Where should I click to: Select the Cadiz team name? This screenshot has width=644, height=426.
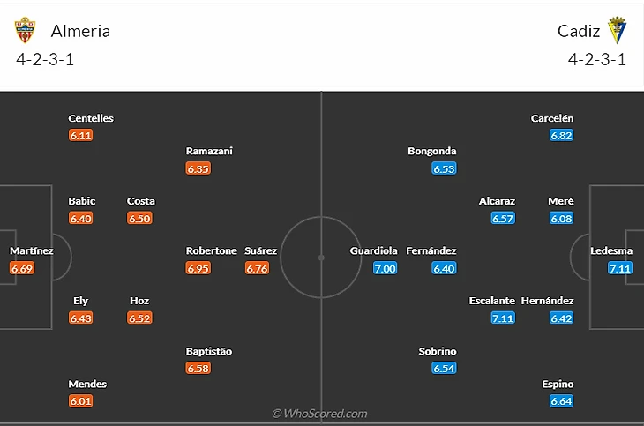pyautogui.click(x=579, y=31)
